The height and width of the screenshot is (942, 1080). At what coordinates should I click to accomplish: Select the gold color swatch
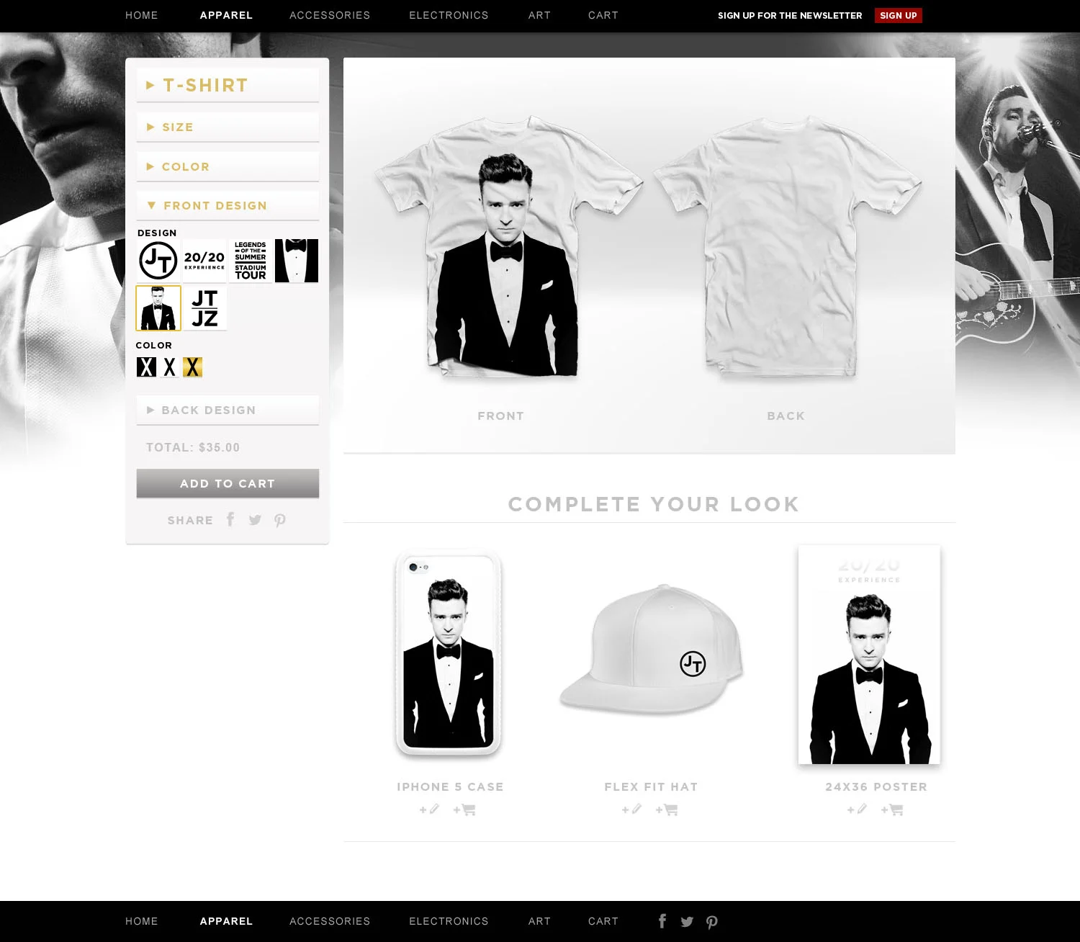point(192,367)
